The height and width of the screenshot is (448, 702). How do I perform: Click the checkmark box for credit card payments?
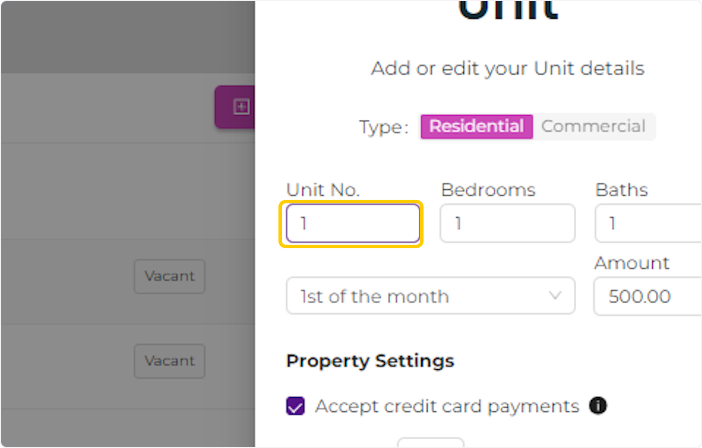295,406
